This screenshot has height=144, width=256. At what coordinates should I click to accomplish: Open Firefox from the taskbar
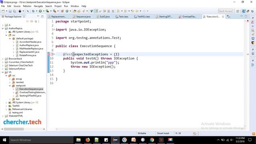click(88, 140)
